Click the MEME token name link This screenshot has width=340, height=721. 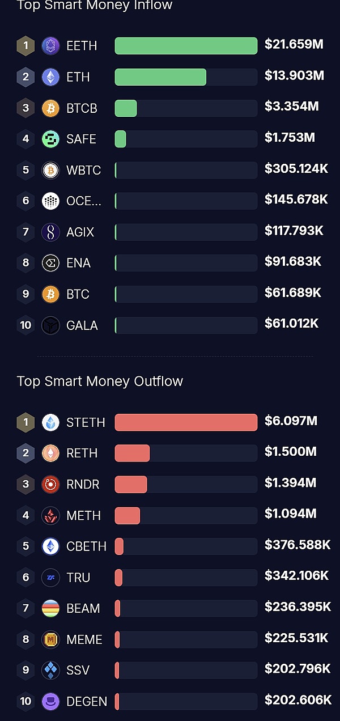[84, 639]
